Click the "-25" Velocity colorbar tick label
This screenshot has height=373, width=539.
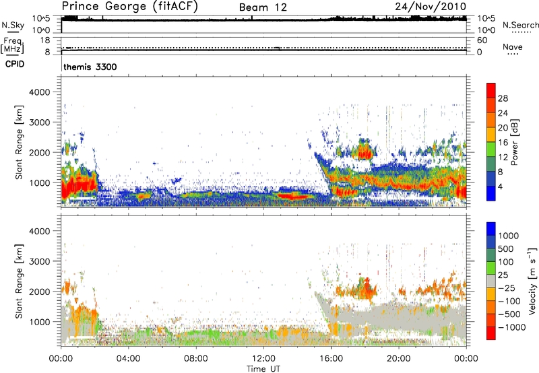point(507,288)
